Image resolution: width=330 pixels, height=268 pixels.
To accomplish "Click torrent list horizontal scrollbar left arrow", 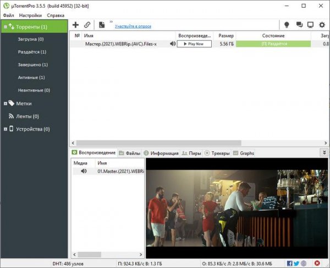I will 73,143.
